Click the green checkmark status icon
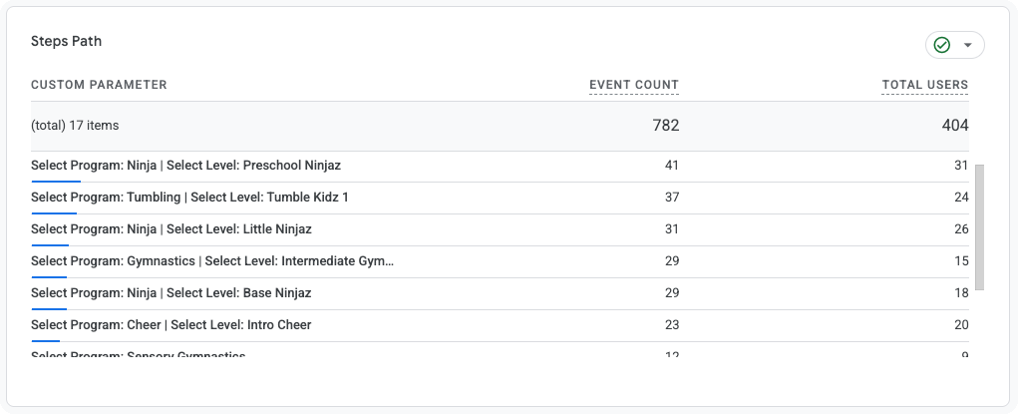Screen dimensions: 1018x414 941,45
